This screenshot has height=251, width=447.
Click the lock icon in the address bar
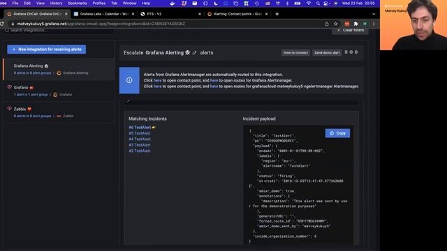tap(13, 24)
